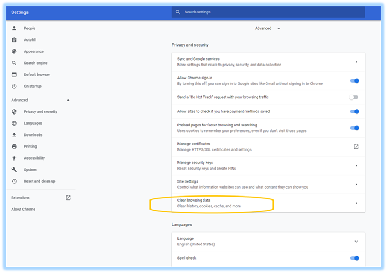Open Downloads settings in sidebar
This screenshot has height=273, width=387.
(x=33, y=135)
